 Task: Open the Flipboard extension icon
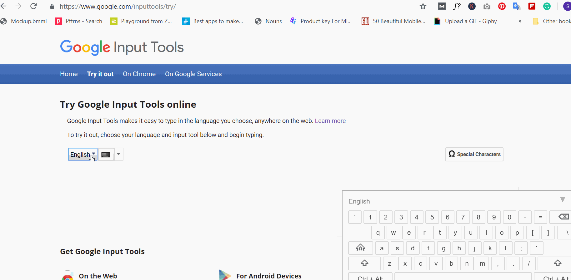[x=532, y=6]
